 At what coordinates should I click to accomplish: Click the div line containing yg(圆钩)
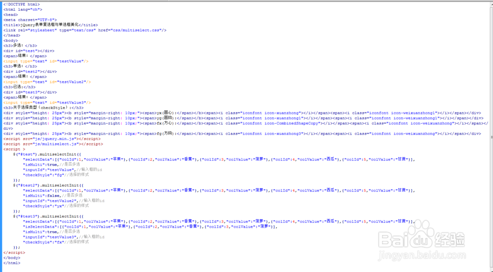pos(244,118)
